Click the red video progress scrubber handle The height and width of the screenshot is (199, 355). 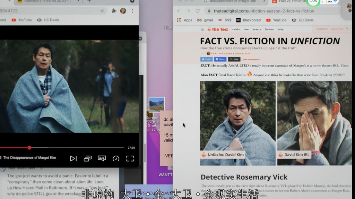click(29, 148)
